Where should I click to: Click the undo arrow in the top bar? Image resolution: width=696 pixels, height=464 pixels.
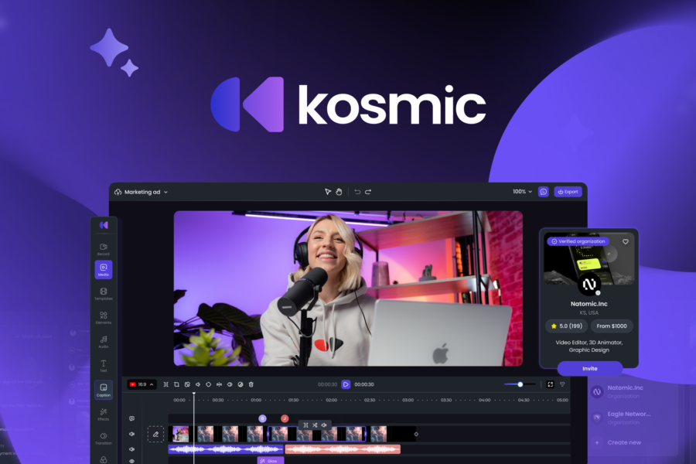[357, 192]
